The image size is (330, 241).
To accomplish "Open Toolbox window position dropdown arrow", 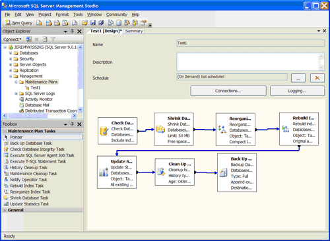I will (x=65, y=124).
